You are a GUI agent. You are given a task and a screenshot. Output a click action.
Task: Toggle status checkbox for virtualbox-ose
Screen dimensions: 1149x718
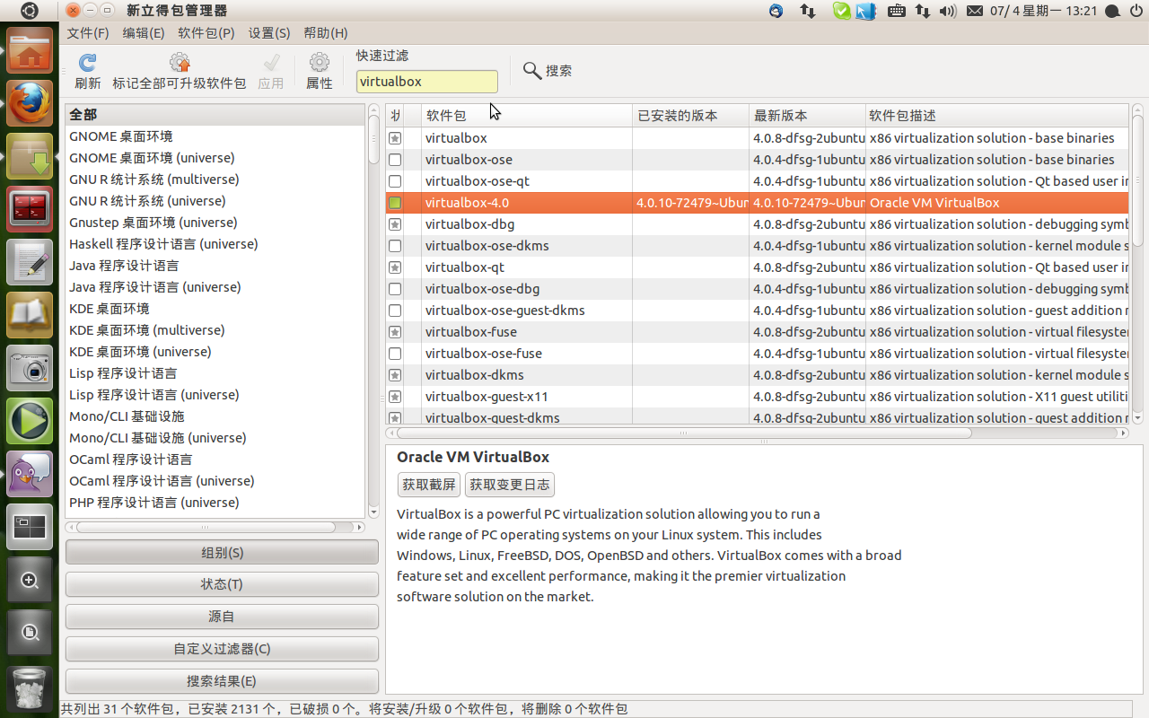[395, 160]
